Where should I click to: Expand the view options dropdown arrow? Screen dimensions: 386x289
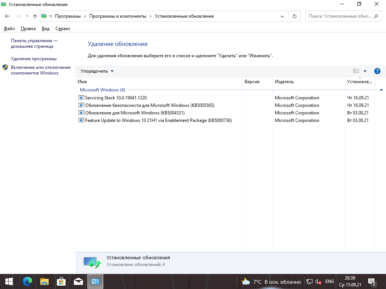click(x=365, y=71)
